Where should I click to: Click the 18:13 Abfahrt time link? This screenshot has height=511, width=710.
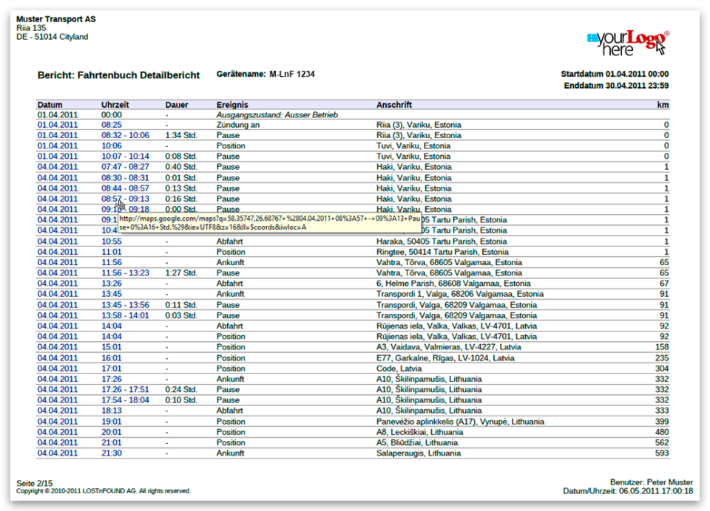(x=112, y=411)
